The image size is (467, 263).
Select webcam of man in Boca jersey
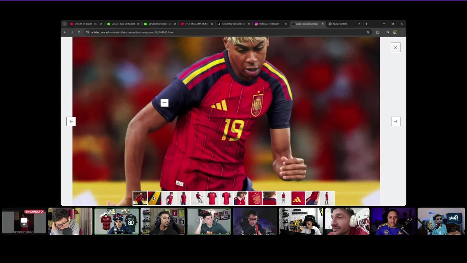[393, 221]
